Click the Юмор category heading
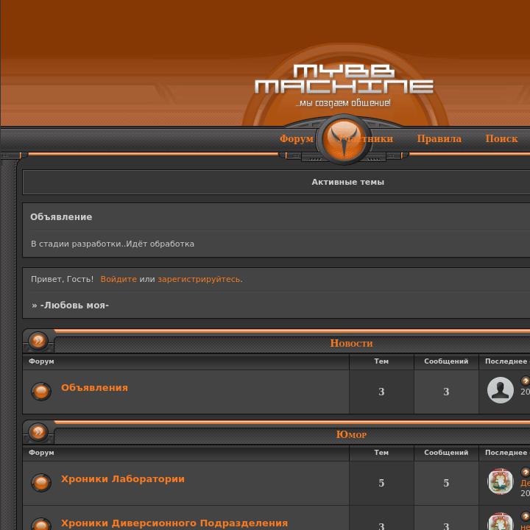The image size is (530, 530). point(351,434)
